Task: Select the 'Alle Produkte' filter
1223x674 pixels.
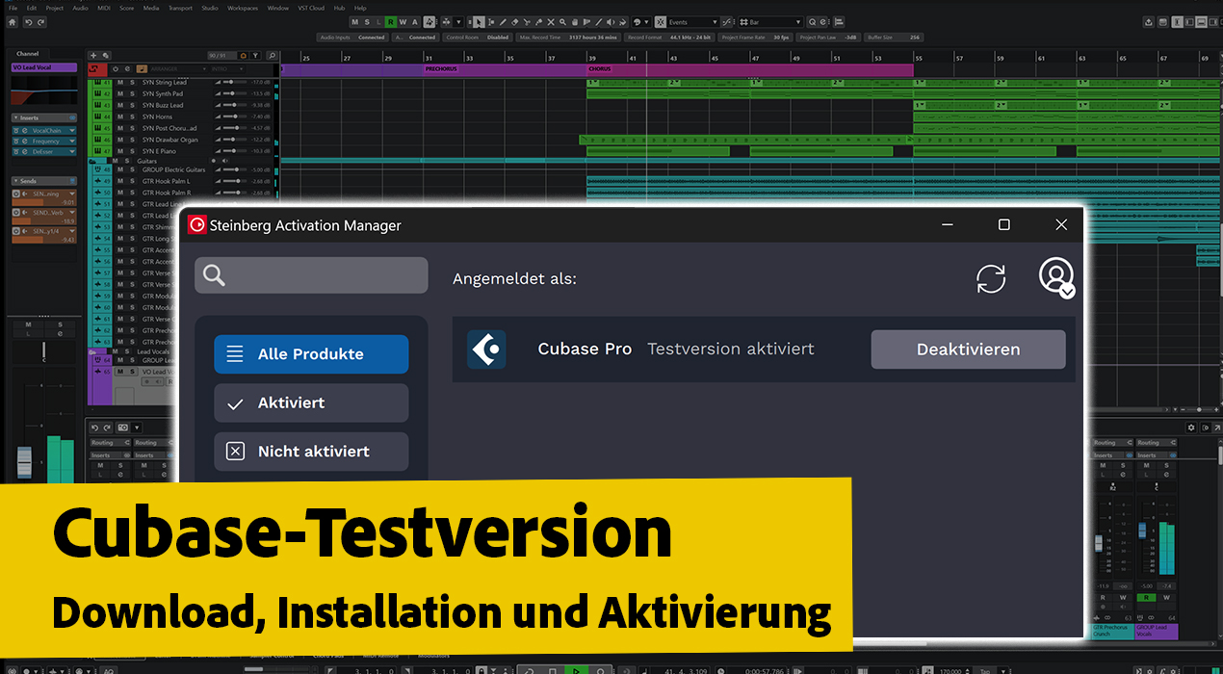Action: [x=311, y=354]
